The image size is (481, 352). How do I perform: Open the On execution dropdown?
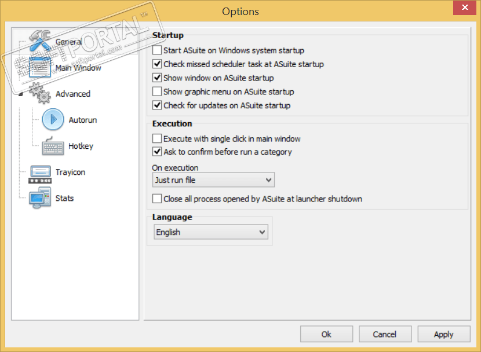click(213, 180)
